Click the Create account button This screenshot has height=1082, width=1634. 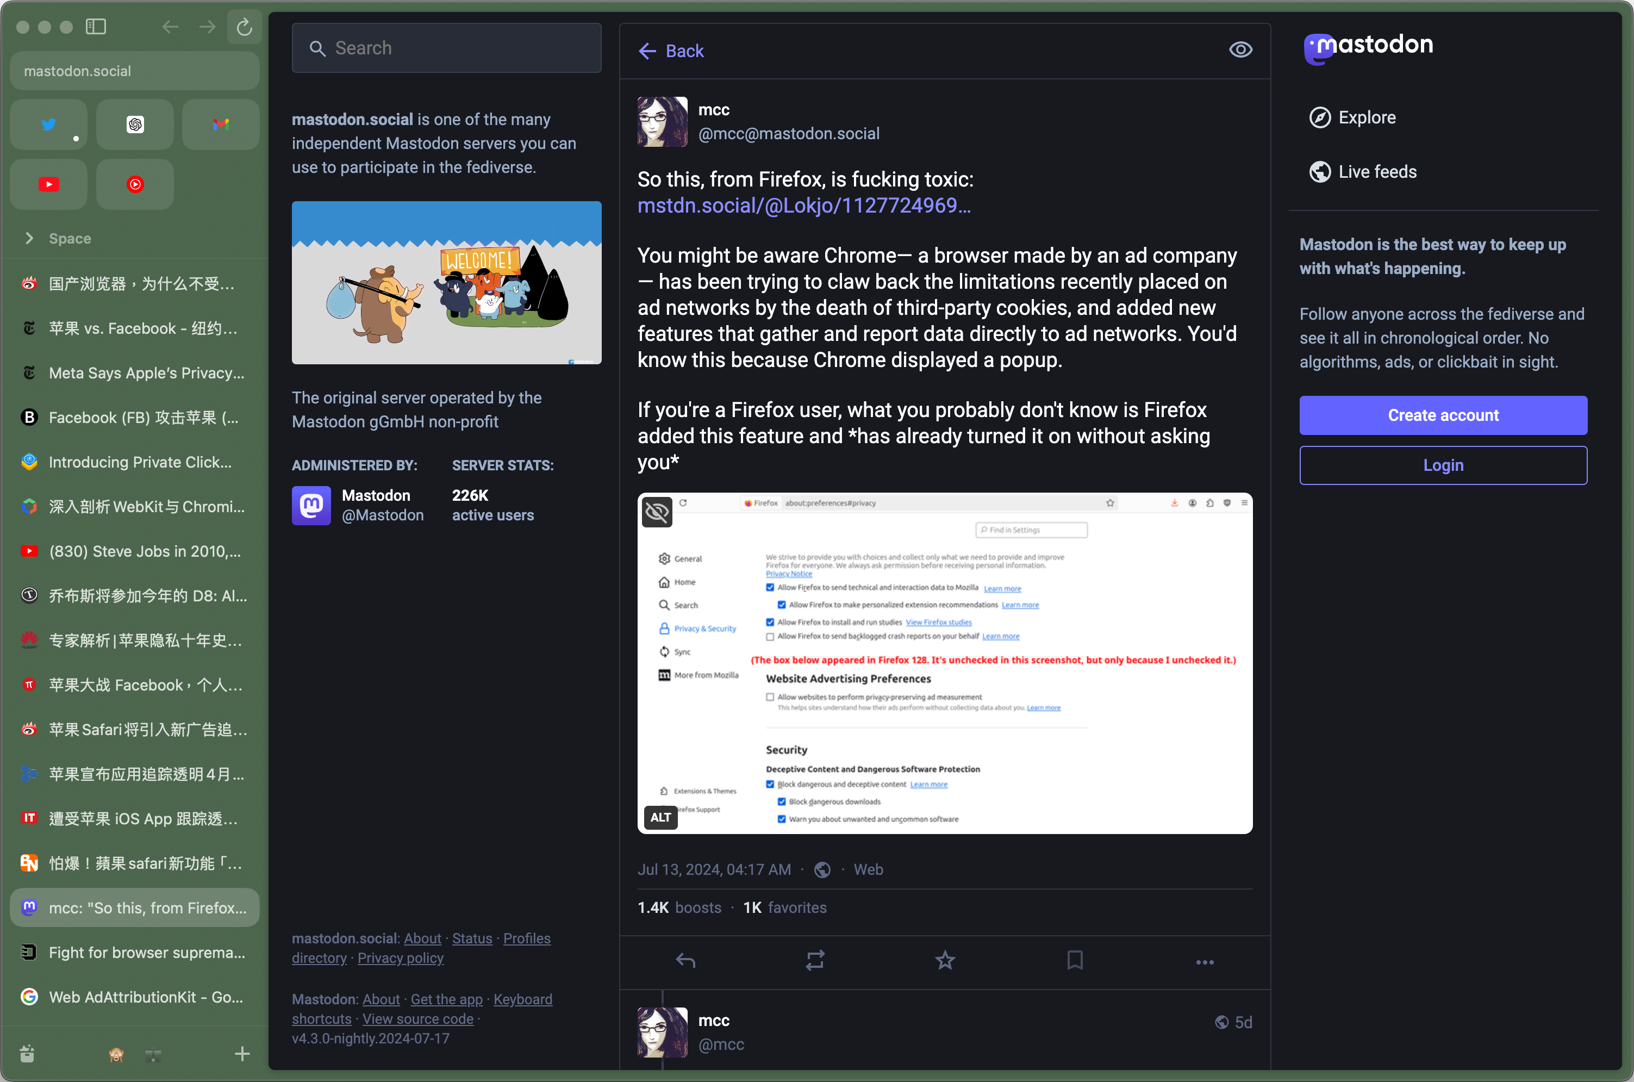(x=1443, y=414)
